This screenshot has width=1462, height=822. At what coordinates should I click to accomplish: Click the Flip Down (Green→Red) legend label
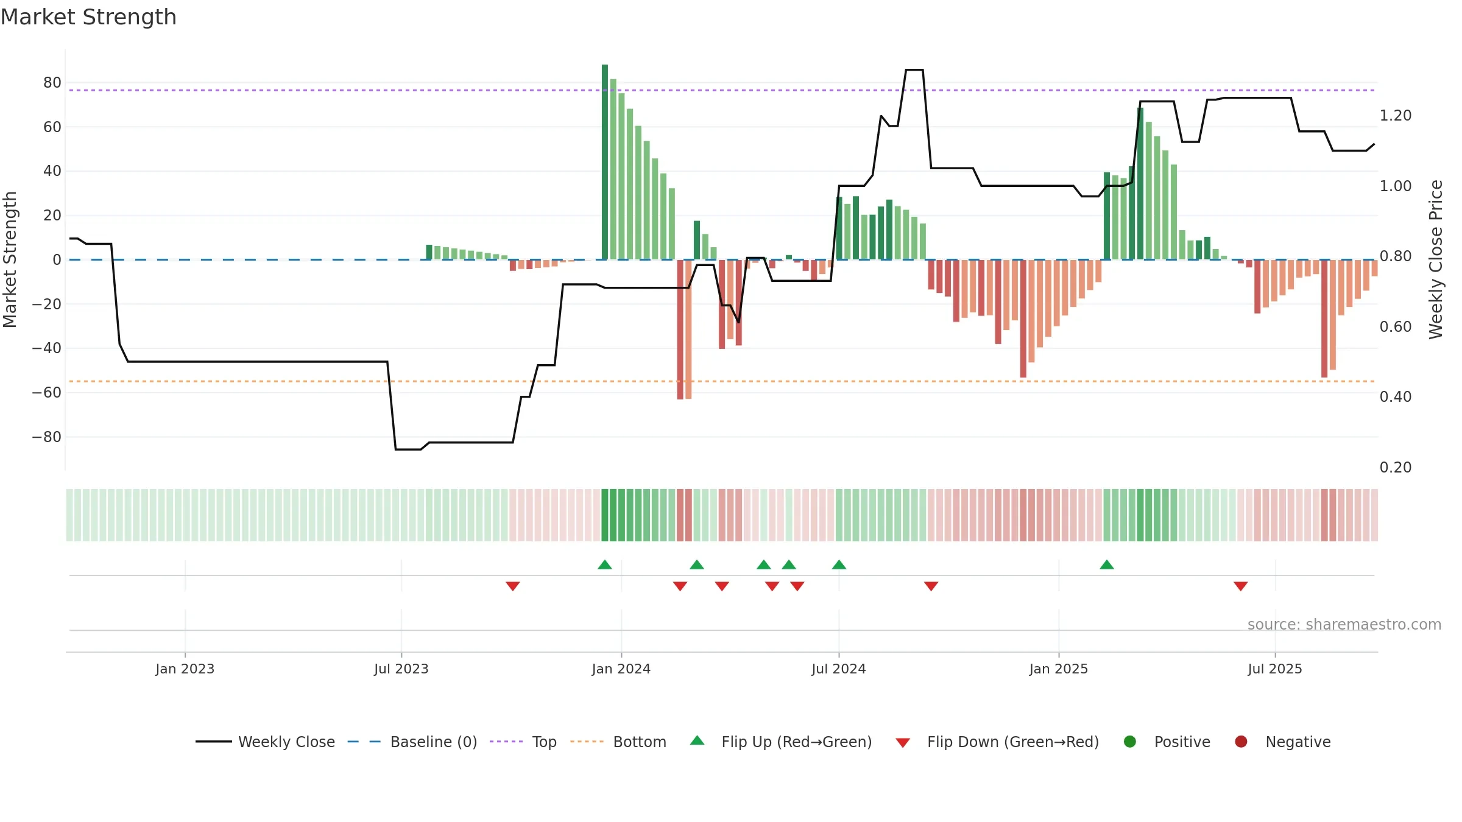(x=1013, y=742)
